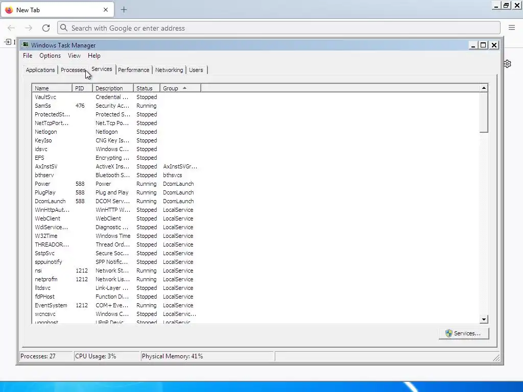Open the Options menu
This screenshot has height=392, width=523.
50,56
